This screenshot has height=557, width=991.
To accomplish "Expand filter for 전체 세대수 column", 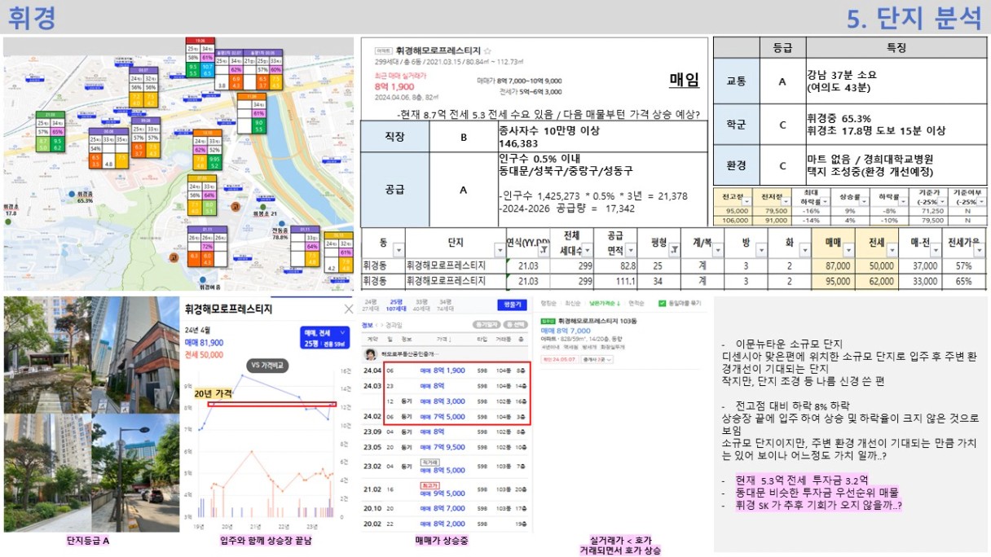I will (x=588, y=251).
